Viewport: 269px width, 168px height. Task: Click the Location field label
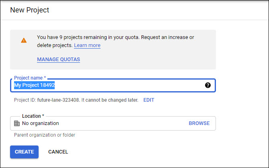tap(33, 116)
